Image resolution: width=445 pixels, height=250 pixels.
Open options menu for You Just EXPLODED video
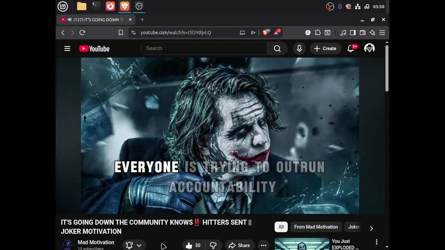tap(377, 242)
